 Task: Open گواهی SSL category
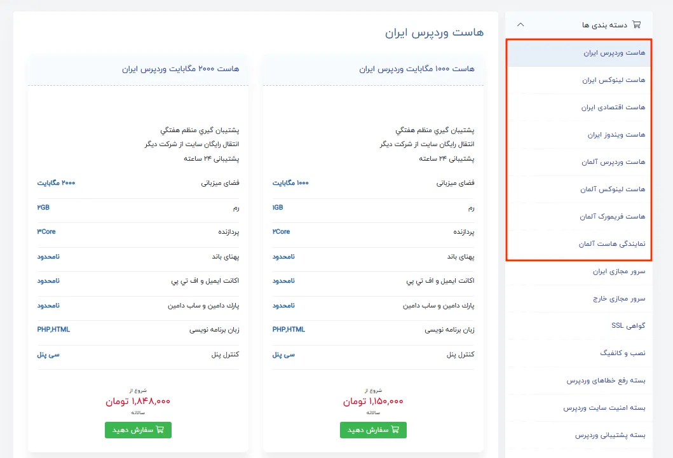[579, 326]
